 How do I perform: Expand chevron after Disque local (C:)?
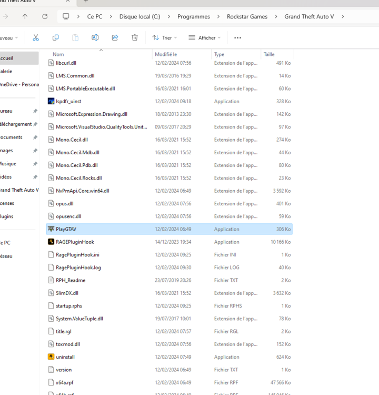(x=169, y=17)
